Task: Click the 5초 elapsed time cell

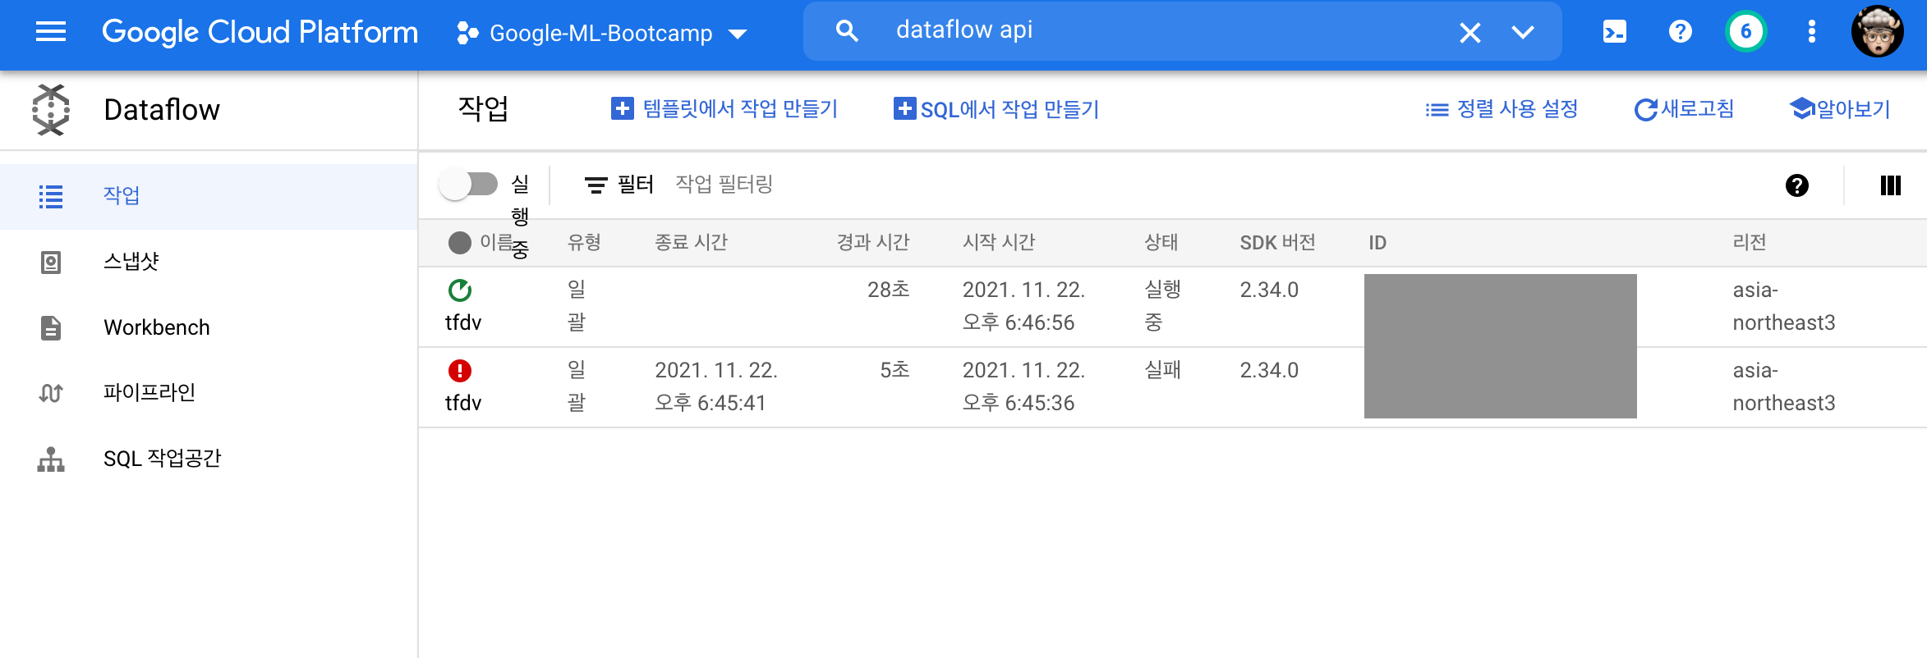Action: pos(895,370)
